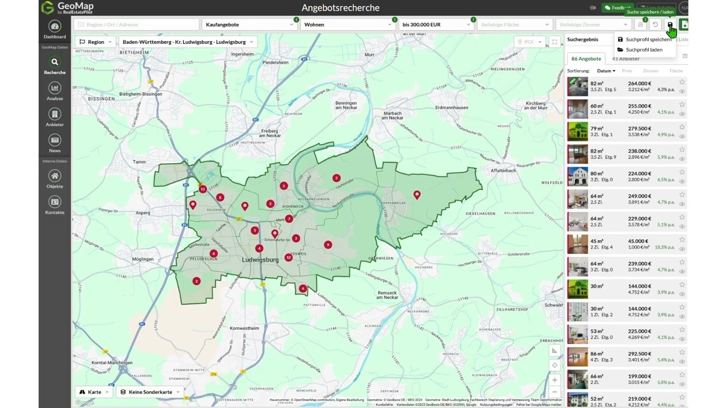This screenshot has width=727, height=408.
Task: Click map cluster marker 8
Action: (220, 197)
